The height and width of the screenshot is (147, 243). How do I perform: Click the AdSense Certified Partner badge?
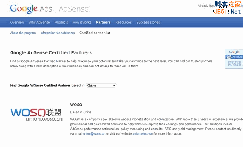(234, 59)
